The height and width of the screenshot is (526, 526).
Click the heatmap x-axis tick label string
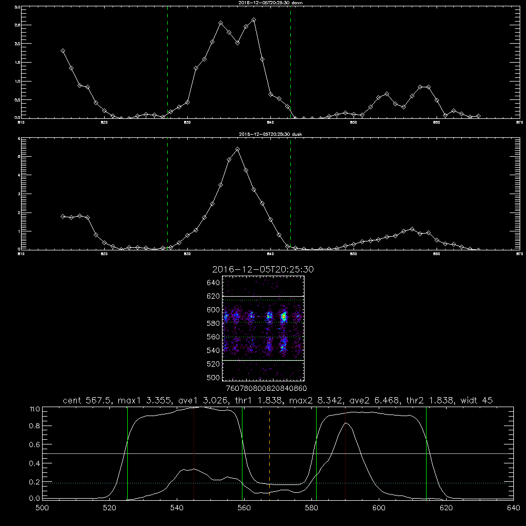(266, 389)
